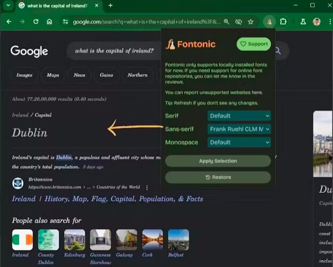
Task: Expand the Sans-serif font dropdown
Action: 239,129
